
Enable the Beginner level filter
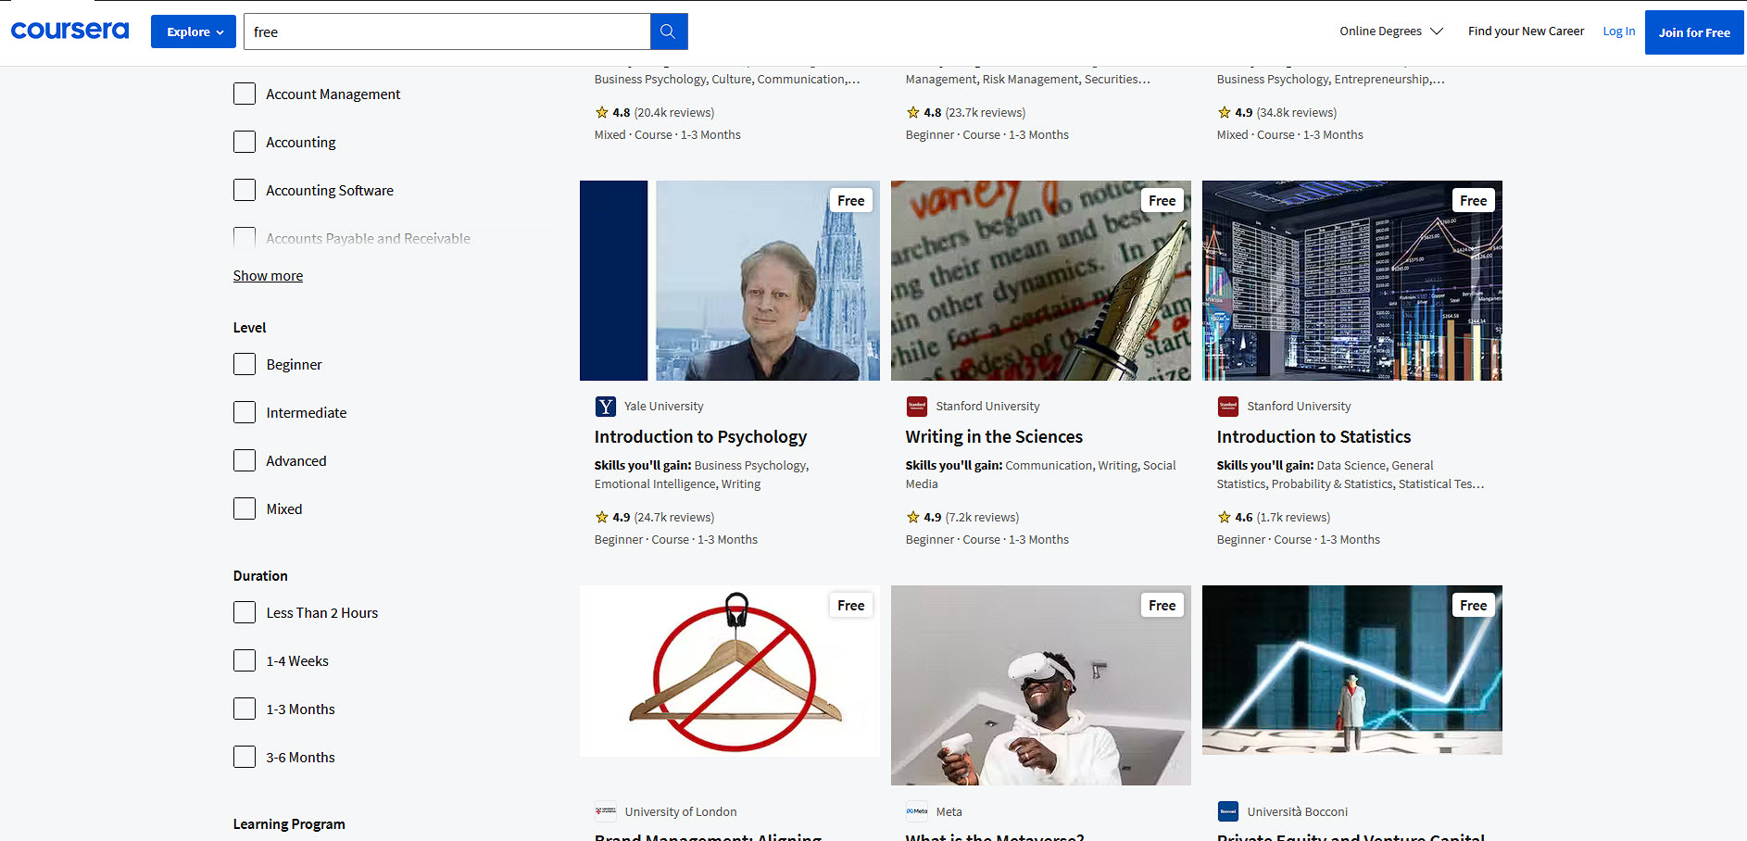[x=245, y=364]
